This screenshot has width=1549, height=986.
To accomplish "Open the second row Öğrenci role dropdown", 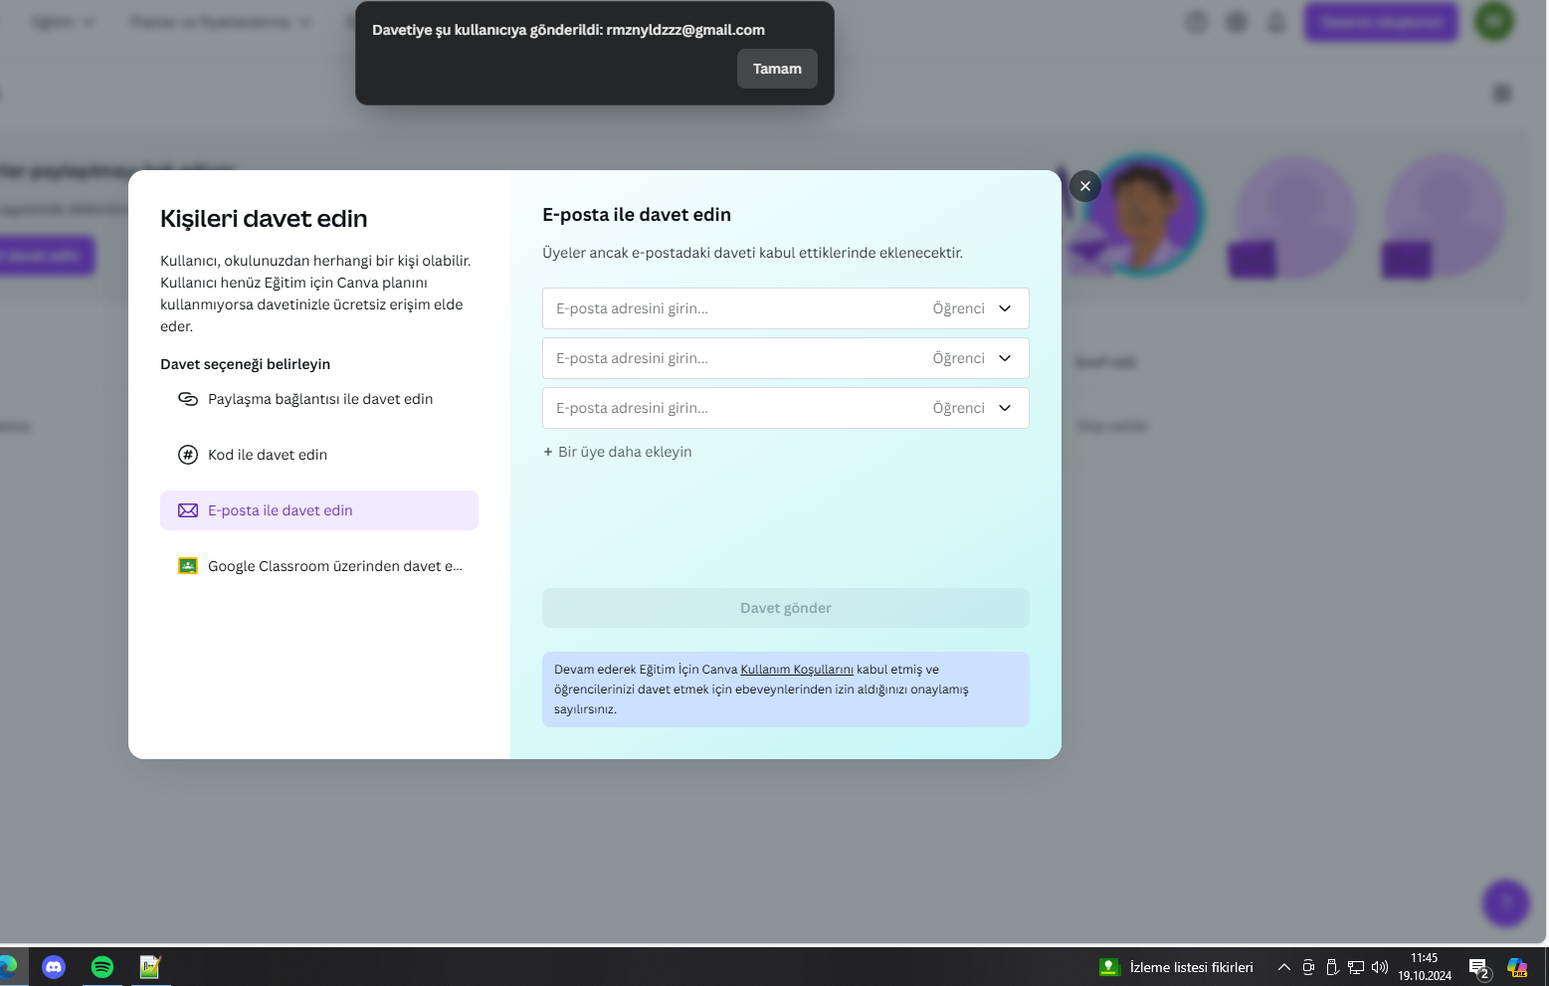I will click(972, 358).
